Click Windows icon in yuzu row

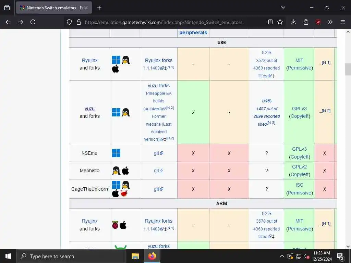(116, 112)
